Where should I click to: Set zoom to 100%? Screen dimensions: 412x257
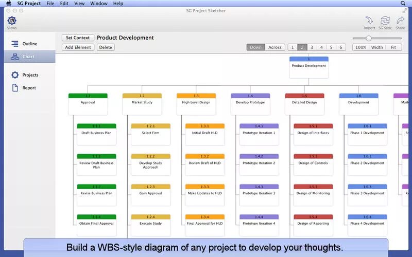point(360,47)
